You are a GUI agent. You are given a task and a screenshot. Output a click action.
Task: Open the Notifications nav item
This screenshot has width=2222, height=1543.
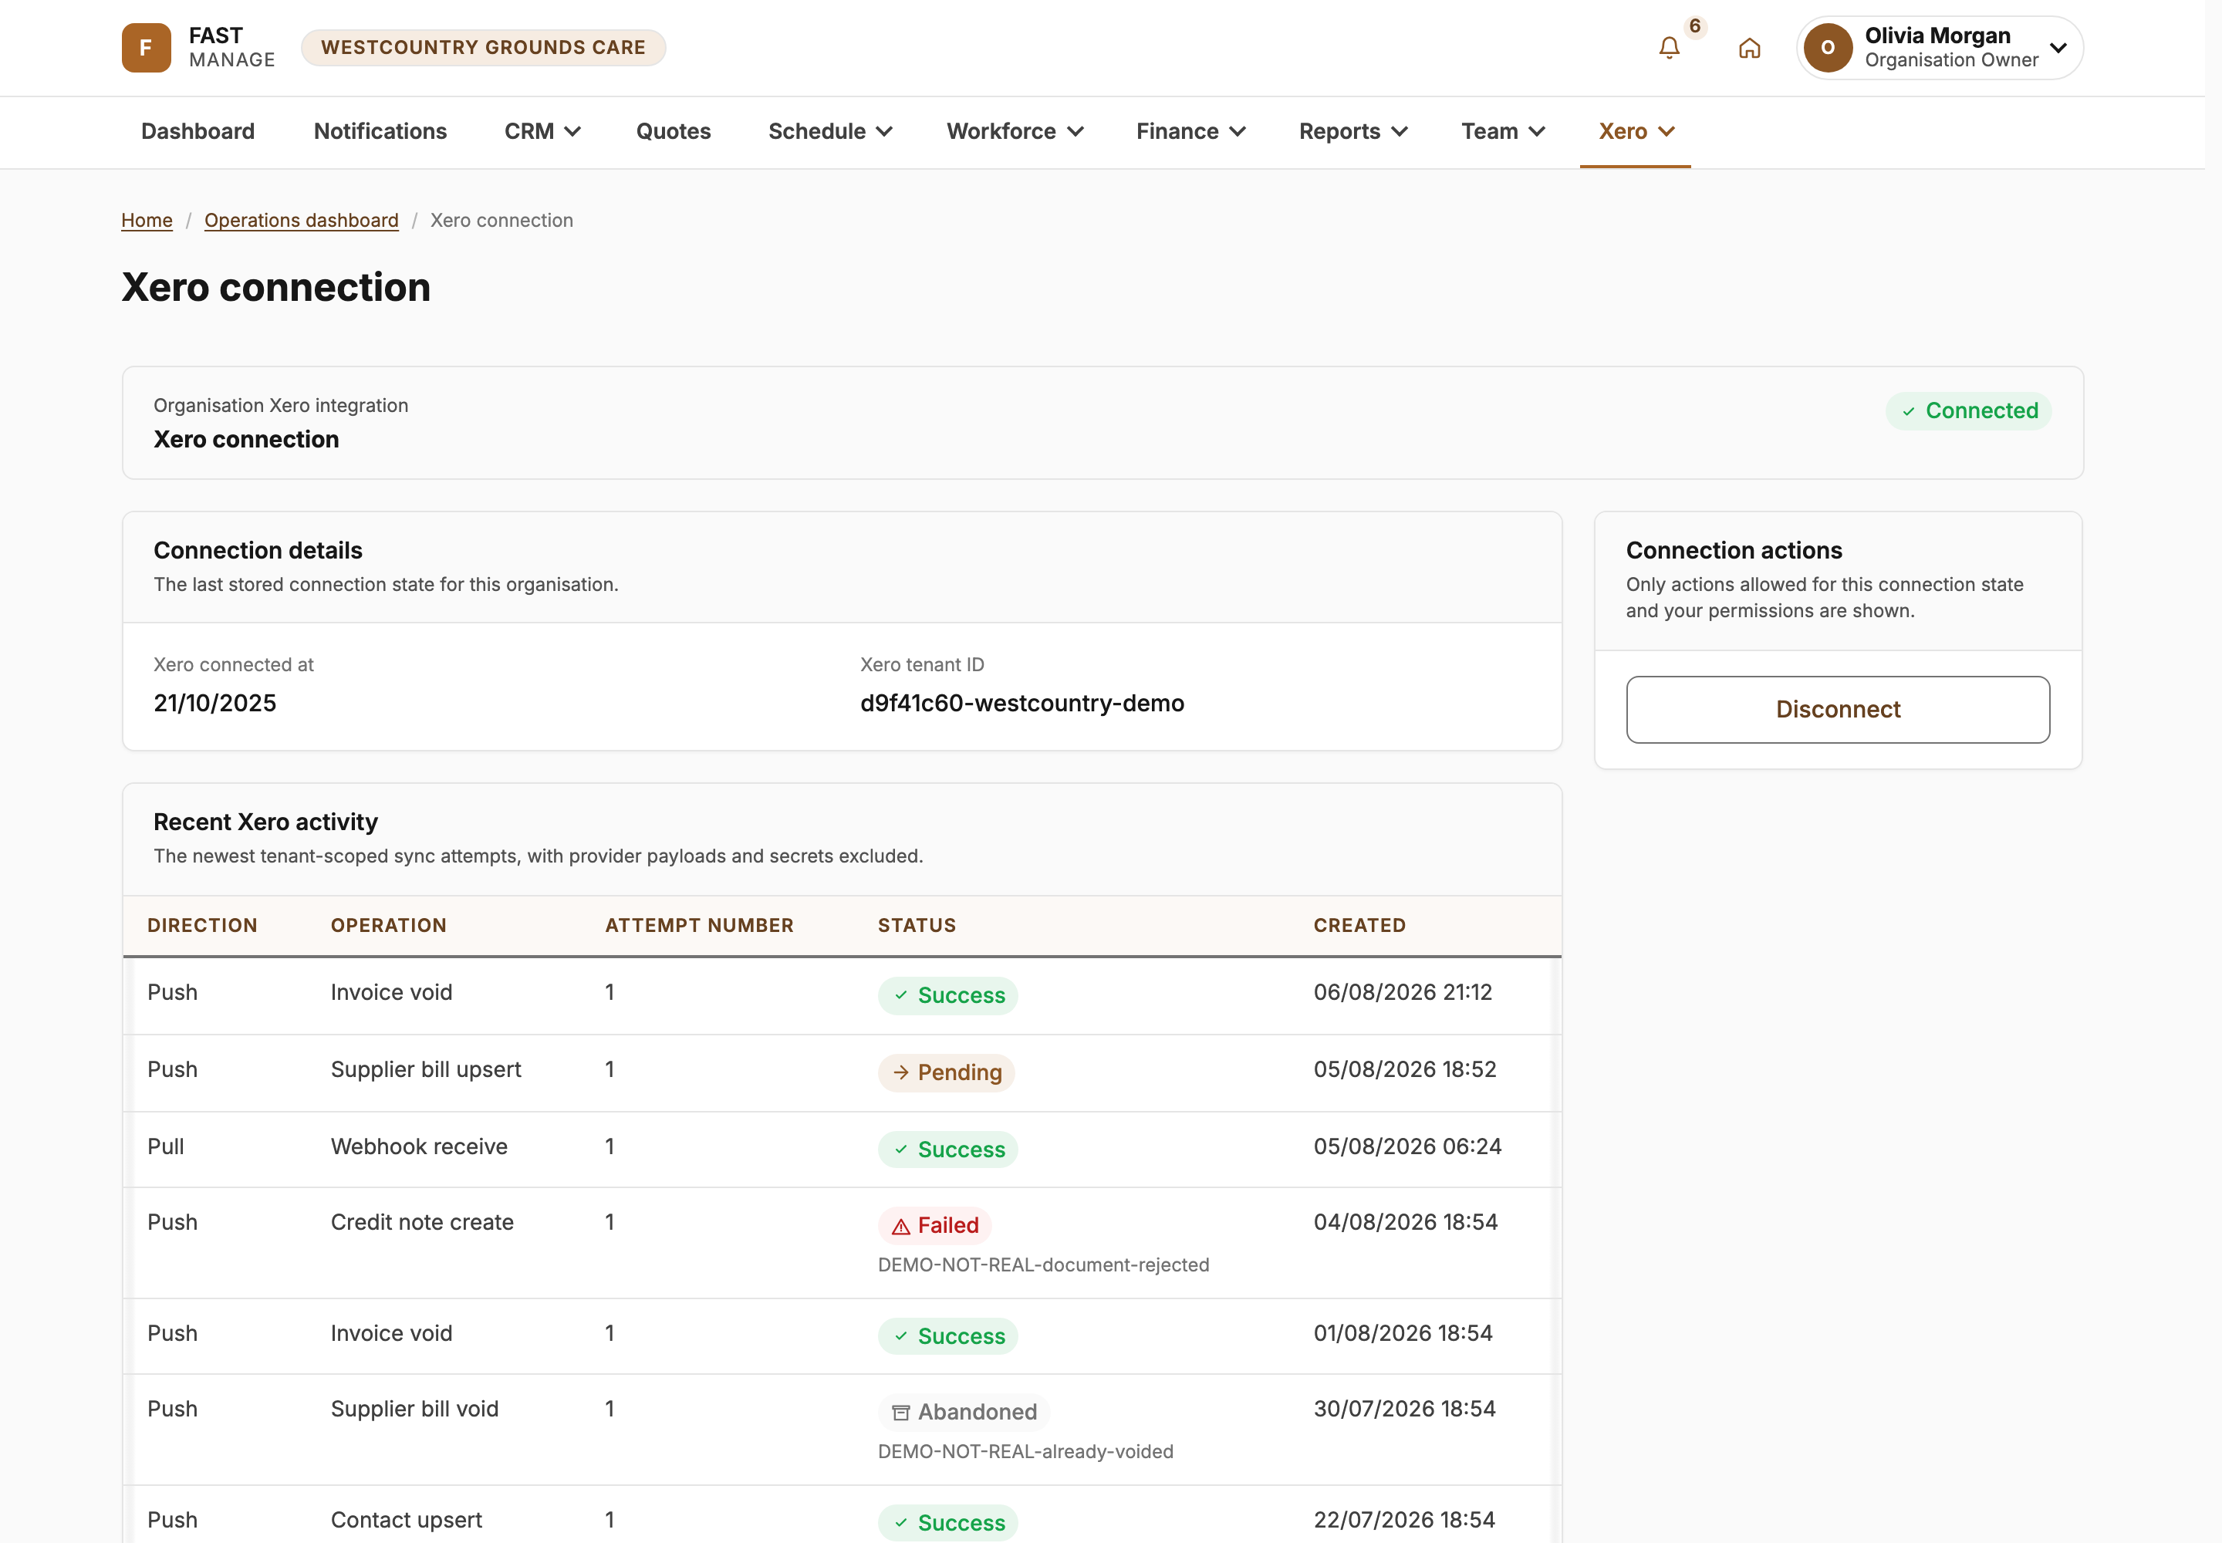point(380,131)
